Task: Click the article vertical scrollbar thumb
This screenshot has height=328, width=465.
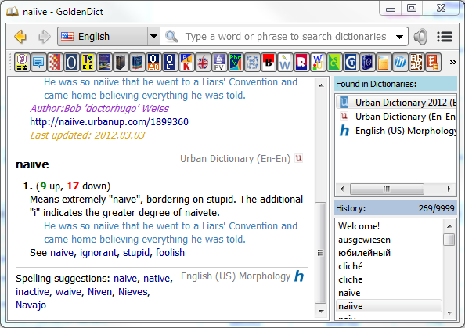Action: (321, 253)
